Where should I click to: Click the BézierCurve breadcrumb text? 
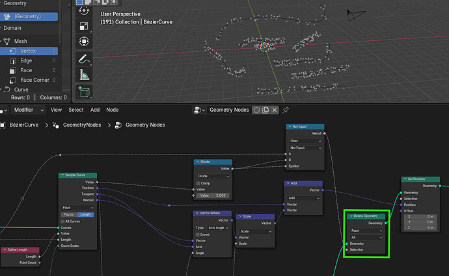(24, 125)
